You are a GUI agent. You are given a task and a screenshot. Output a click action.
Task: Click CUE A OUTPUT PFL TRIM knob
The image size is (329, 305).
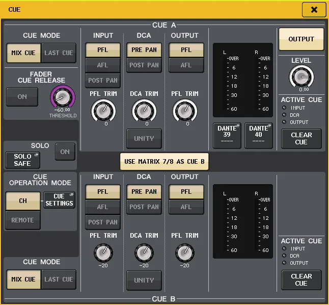click(185, 110)
